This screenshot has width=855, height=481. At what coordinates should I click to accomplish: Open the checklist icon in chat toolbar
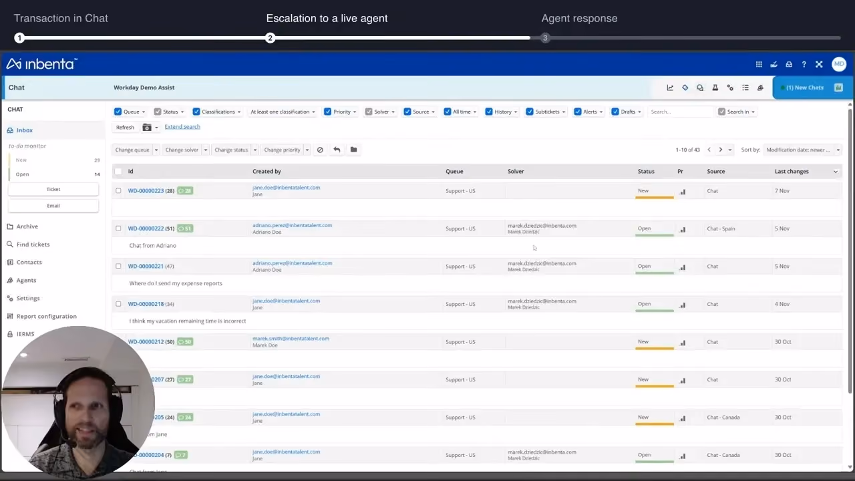745,88
